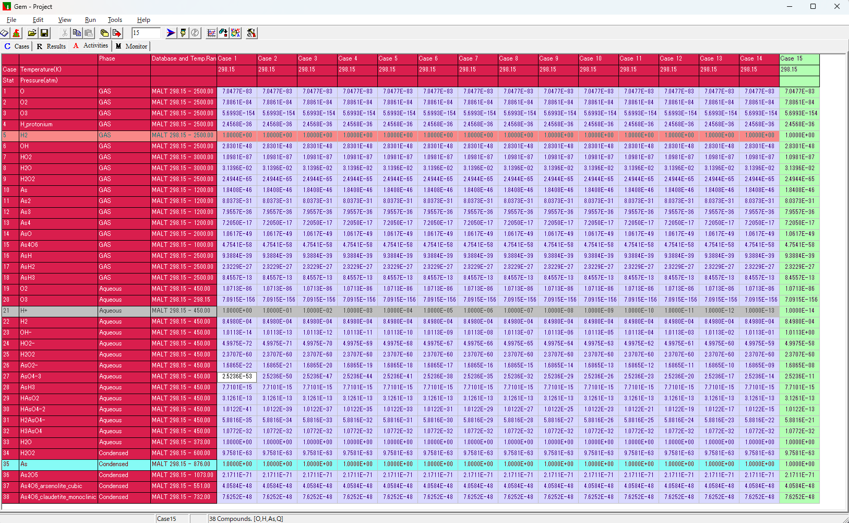Click the stacked yellow pages icon
This screenshot has width=849, height=523.
click(x=104, y=33)
